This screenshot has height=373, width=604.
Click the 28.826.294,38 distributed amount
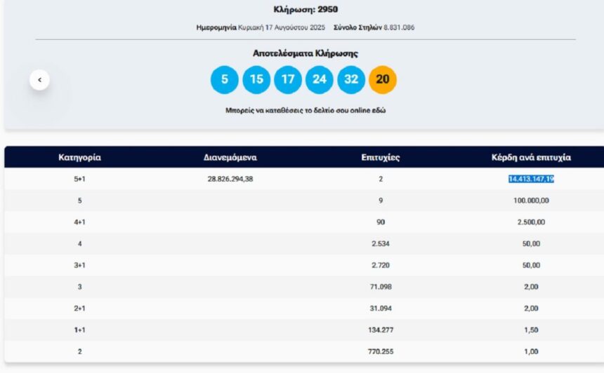tap(230, 179)
